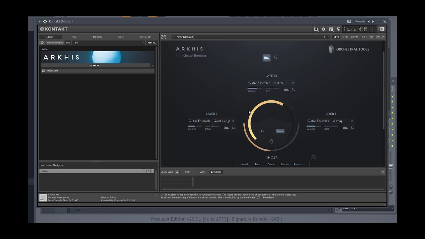This screenshot has height=239, width=425.
Task: Toggle the KSP multi script button
Action: point(372,37)
